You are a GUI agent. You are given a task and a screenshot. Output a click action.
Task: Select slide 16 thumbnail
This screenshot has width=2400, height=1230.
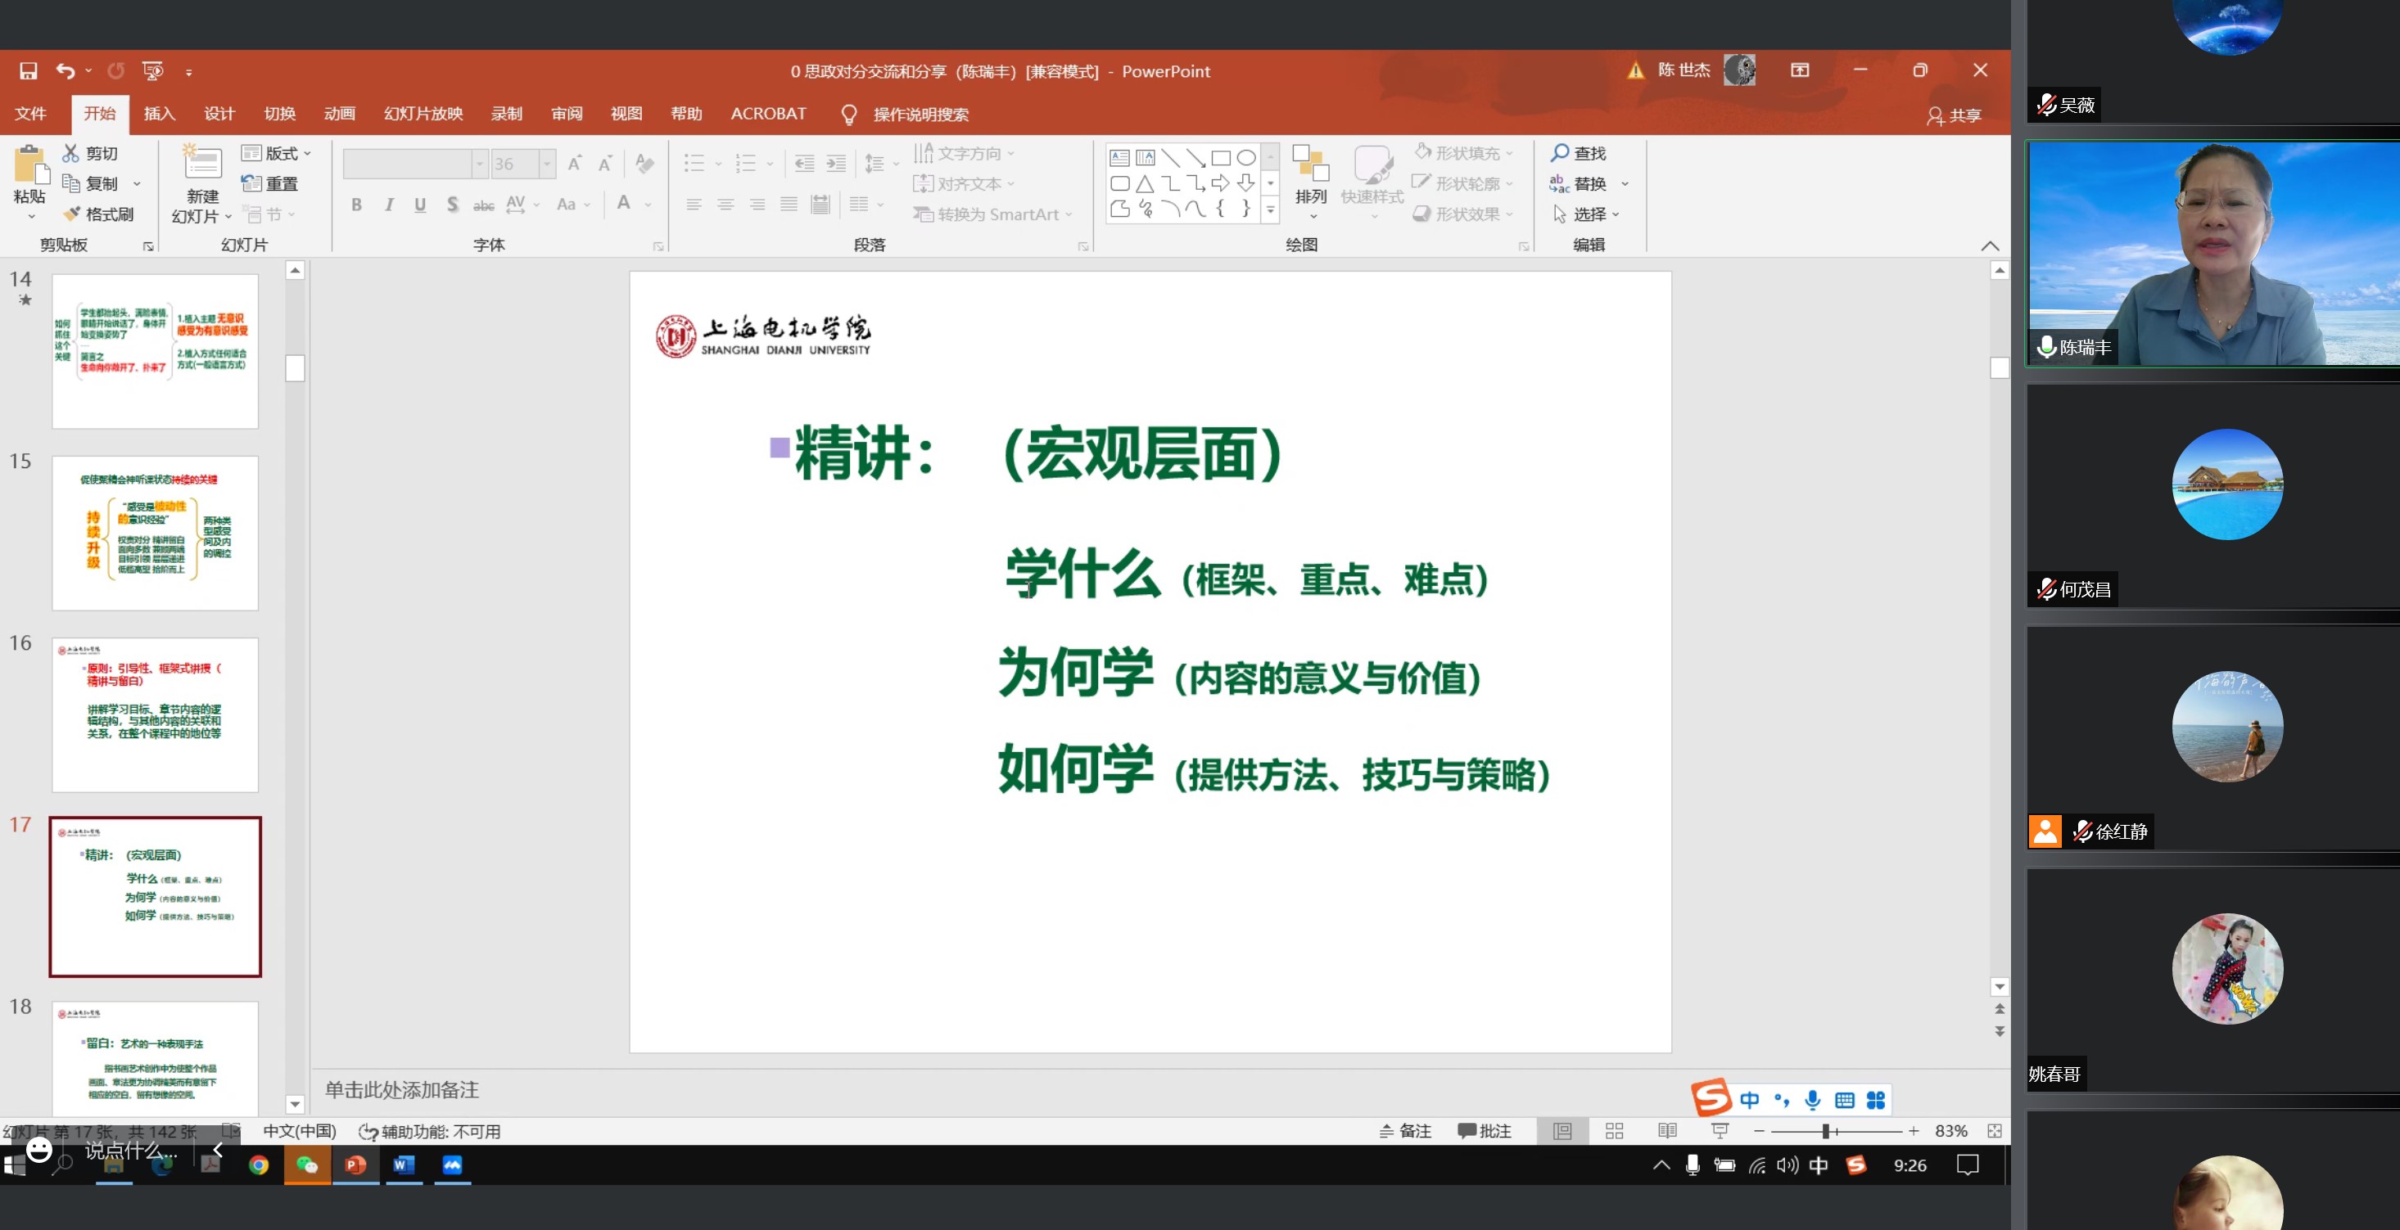[155, 714]
